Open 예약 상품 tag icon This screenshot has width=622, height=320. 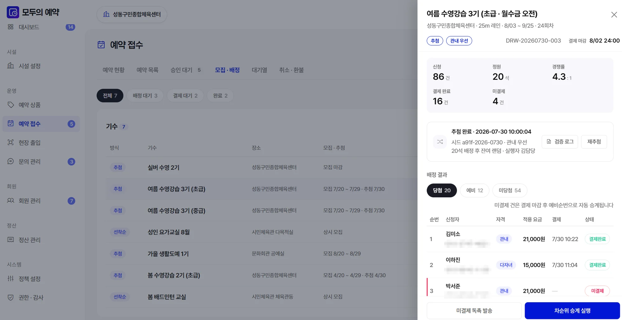(11, 105)
